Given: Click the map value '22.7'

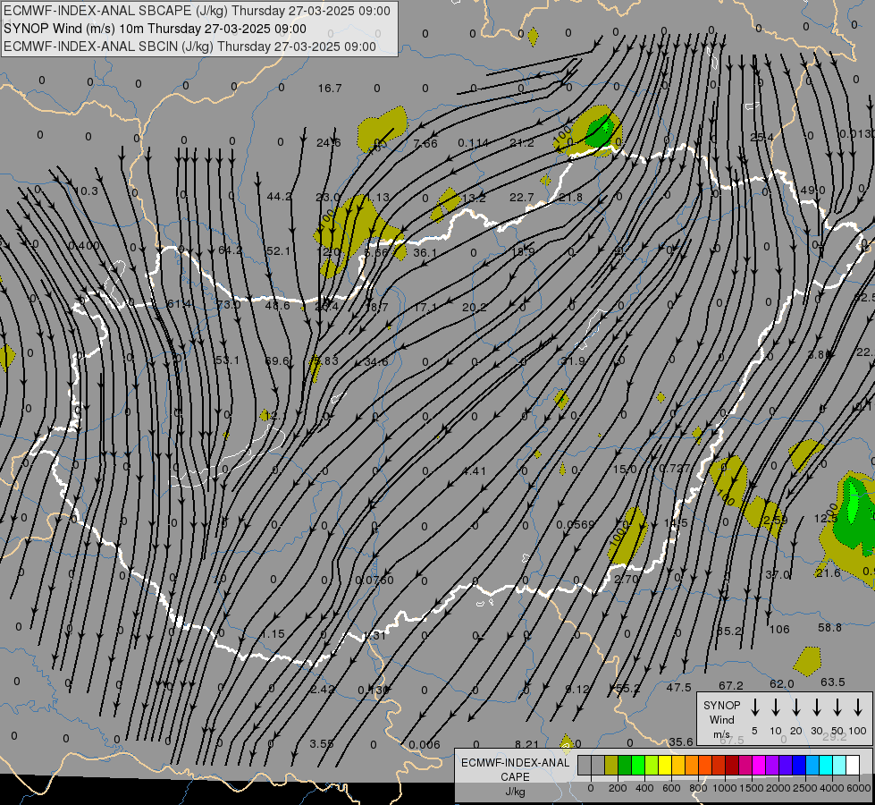Looking at the screenshot, I should tap(522, 197).
